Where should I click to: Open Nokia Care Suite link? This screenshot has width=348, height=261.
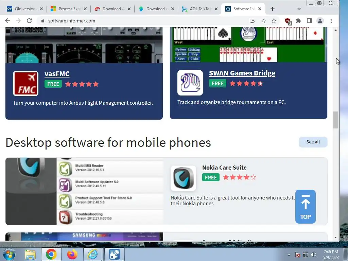[224, 168]
